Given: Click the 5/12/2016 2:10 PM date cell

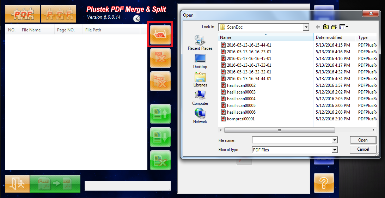Looking at the screenshot, I should click(333, 119).
